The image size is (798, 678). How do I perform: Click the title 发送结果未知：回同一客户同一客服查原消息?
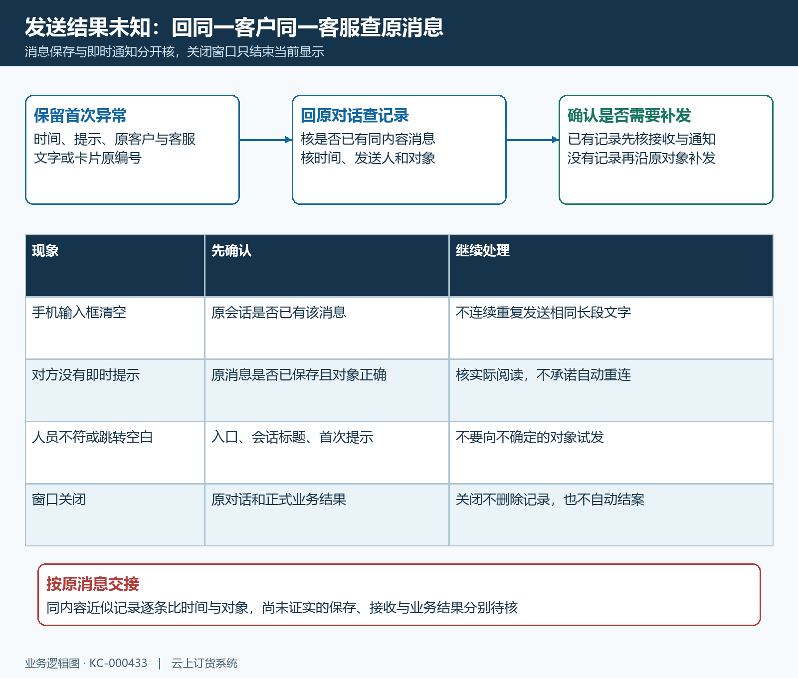(x=234, y=27)
